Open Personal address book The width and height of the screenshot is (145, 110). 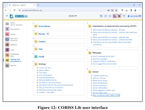click(48, 80)
